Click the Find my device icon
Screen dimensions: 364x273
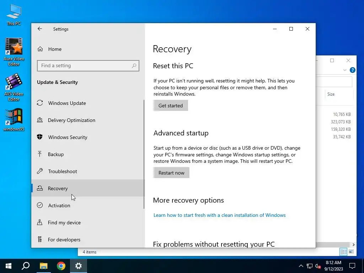pyautogui.click(x=40, y=223)
